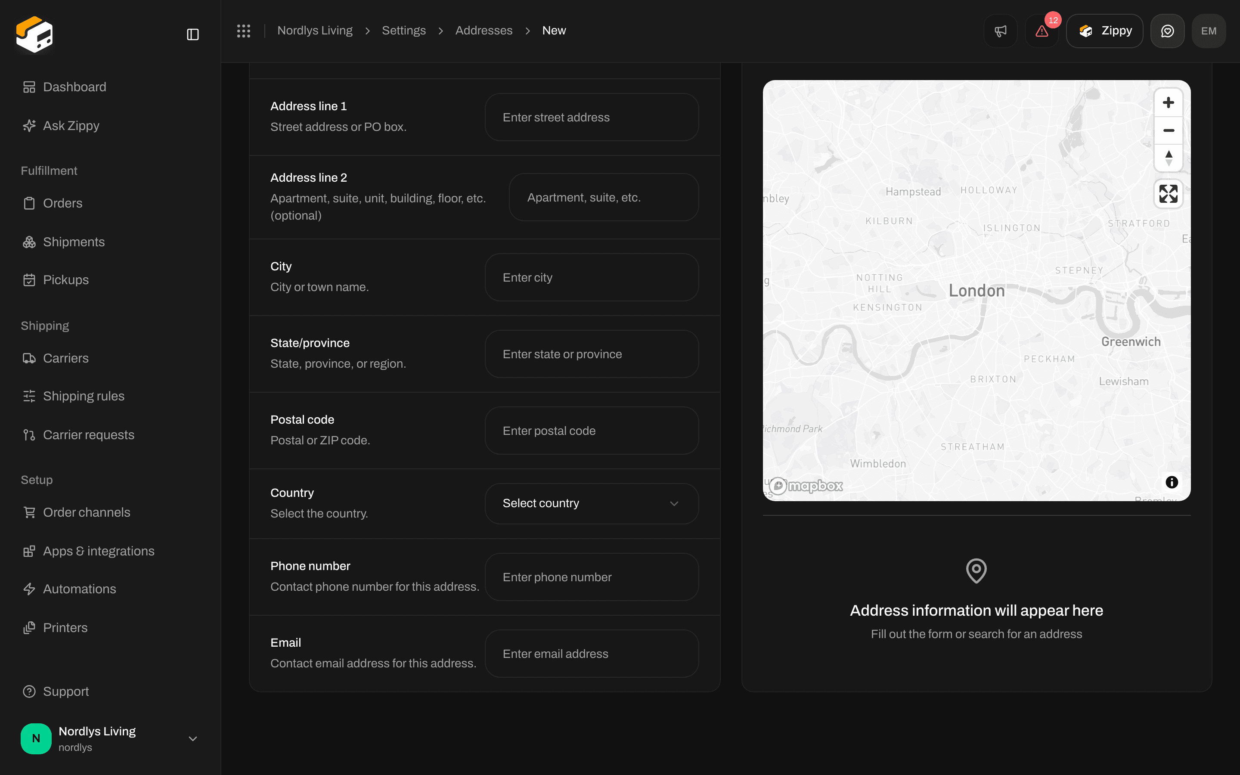Image resolution: width=1240 pixels, height=775 pixels.
Task: Open the announcements megaphone icon
Action: 1000,31
